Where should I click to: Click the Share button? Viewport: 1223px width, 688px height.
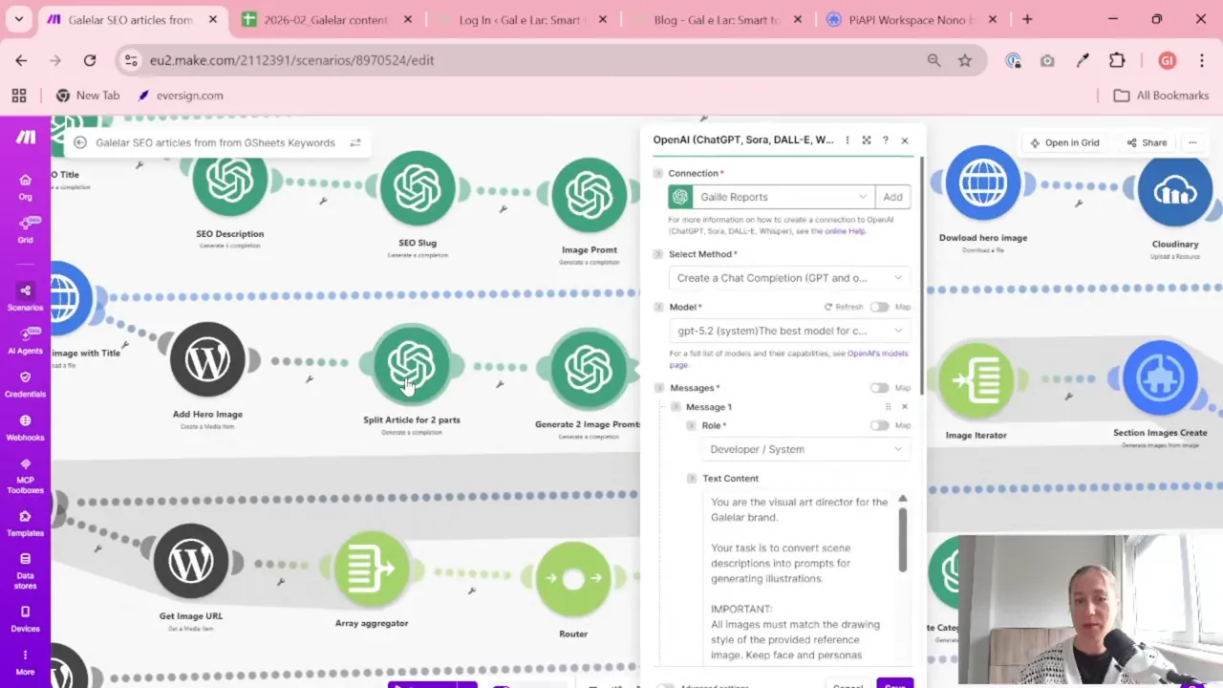point(1147,142)
